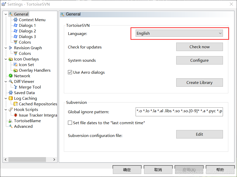Image resolution: width=237 pixels, height=177 pixels.
Task: Enable Set file dates to last commit time
Action: click(x=70, y=123)
